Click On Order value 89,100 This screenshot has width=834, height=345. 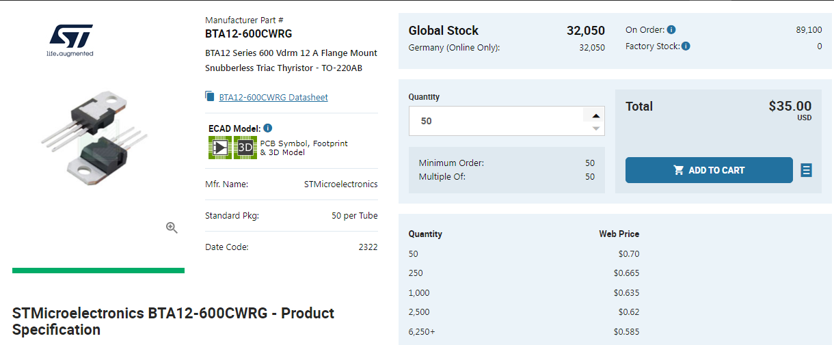coord(809,30)
